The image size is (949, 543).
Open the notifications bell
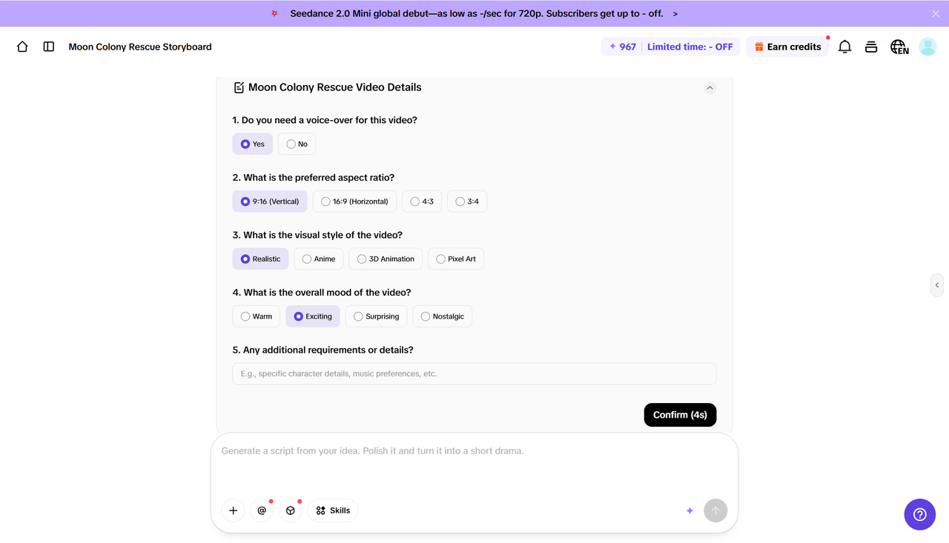(x=844, y=47)
